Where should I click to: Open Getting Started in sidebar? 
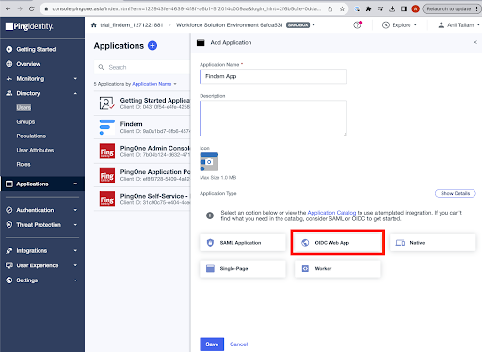pos(36,49)
